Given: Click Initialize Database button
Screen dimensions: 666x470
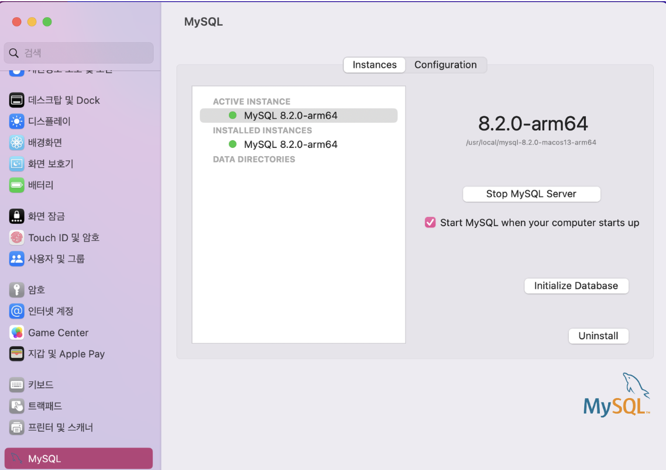Looking at the screenshot, I should [x=576, y=286].
